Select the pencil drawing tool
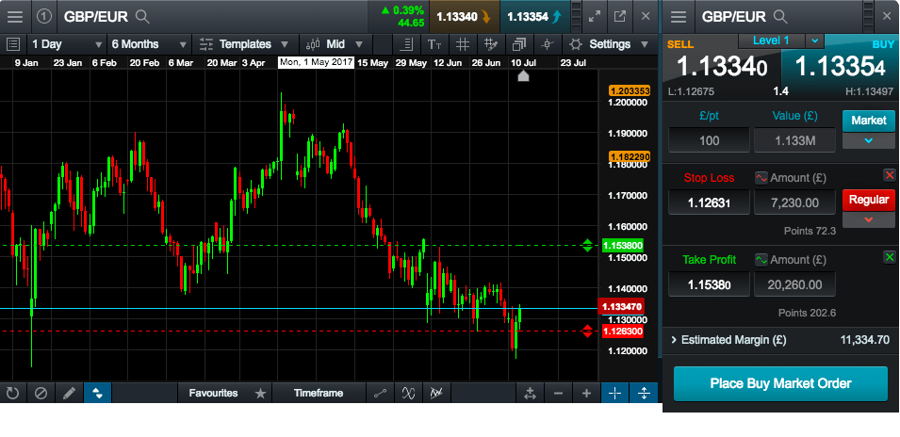The width and height of the screenshot is (900, 437). (69, 393)
